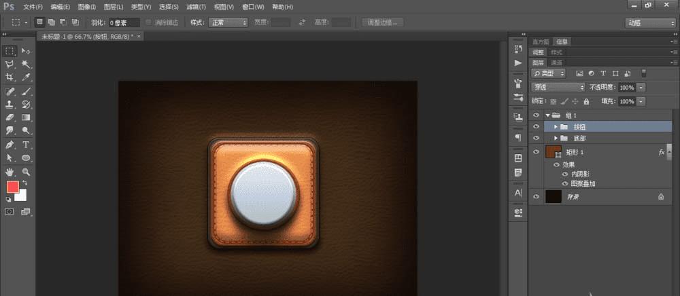Toggle lock position icon
Viewport: 680px width, 296px height.
point(575,101)
